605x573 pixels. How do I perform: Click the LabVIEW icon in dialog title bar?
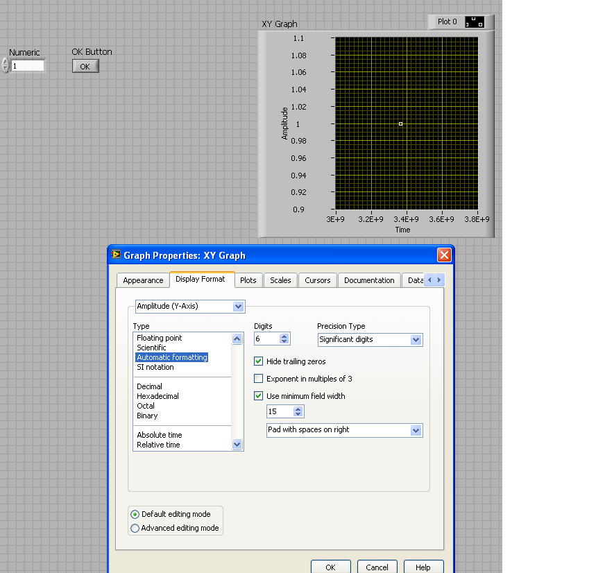(x=116, y=255)
